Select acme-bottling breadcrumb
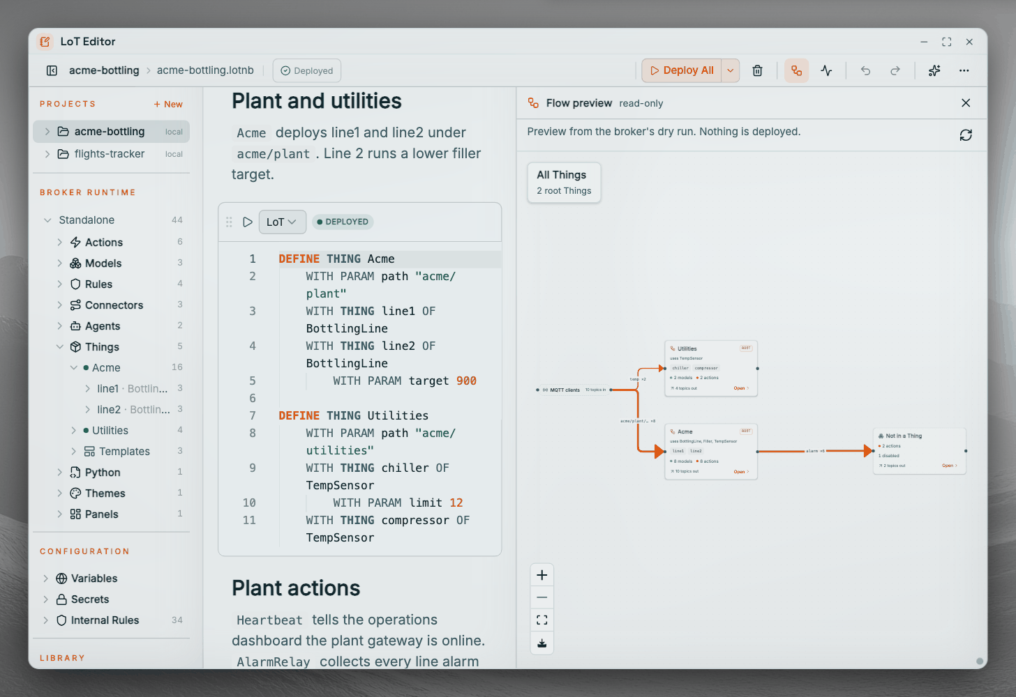The image size is (1016, 697). (104, 70)
